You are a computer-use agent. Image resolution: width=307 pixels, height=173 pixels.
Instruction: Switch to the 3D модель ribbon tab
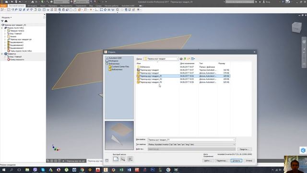coord(32,6)
